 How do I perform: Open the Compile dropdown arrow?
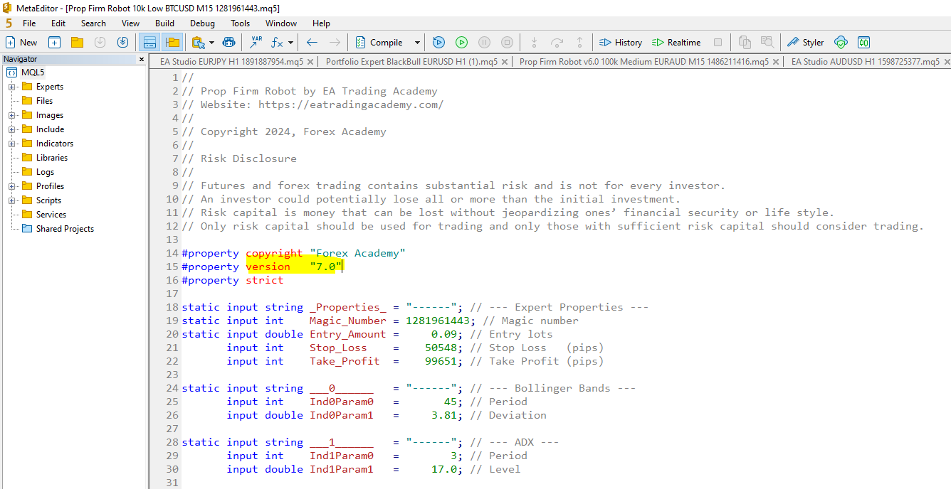(x=417, y=43)
